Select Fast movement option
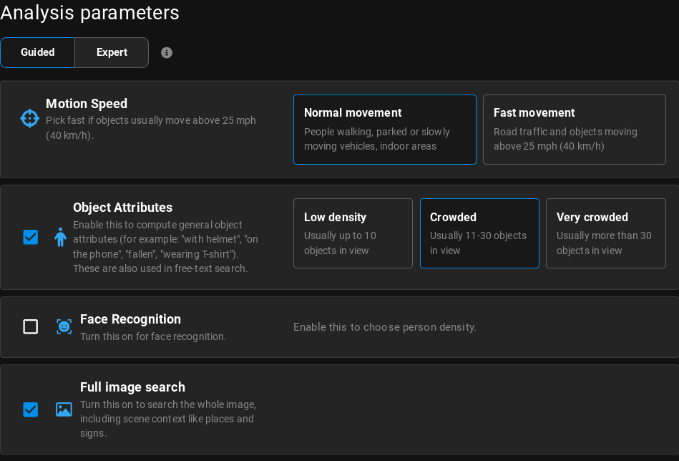679x461 pixels. pyautogui.click(x=574, y=130)
